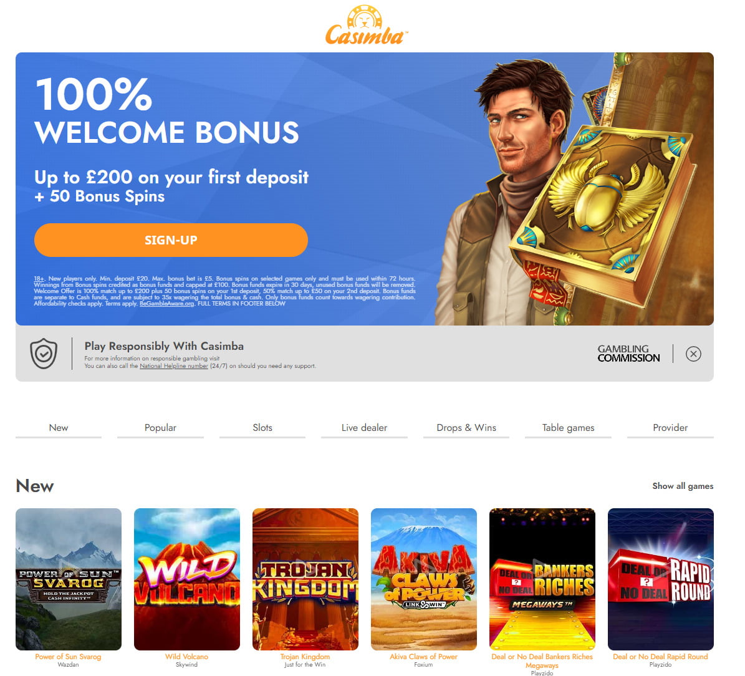
Task: Launch the Wild Volcano game thumbnail
Action: tap(187, 579)
